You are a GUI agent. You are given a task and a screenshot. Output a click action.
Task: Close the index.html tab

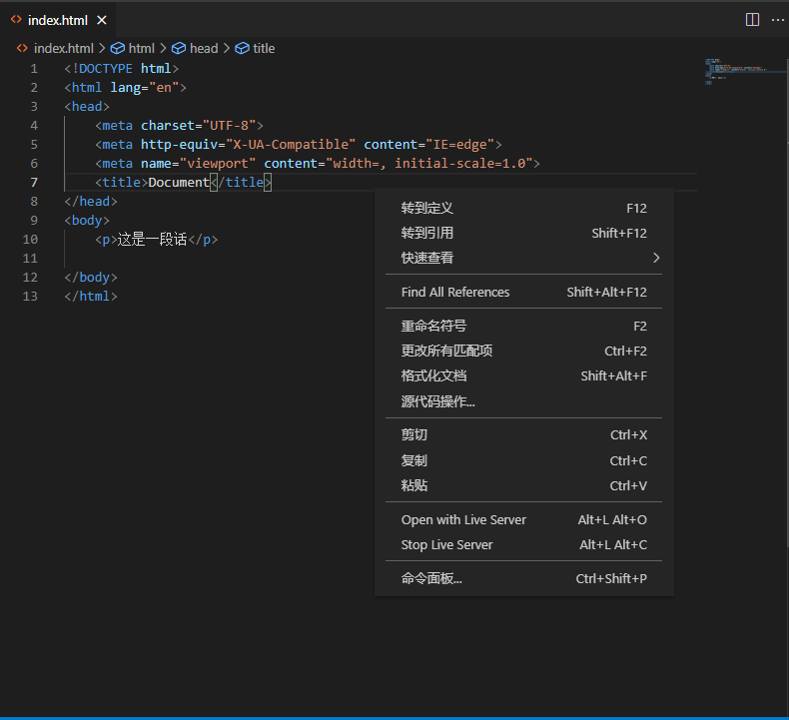click(102, 20)
